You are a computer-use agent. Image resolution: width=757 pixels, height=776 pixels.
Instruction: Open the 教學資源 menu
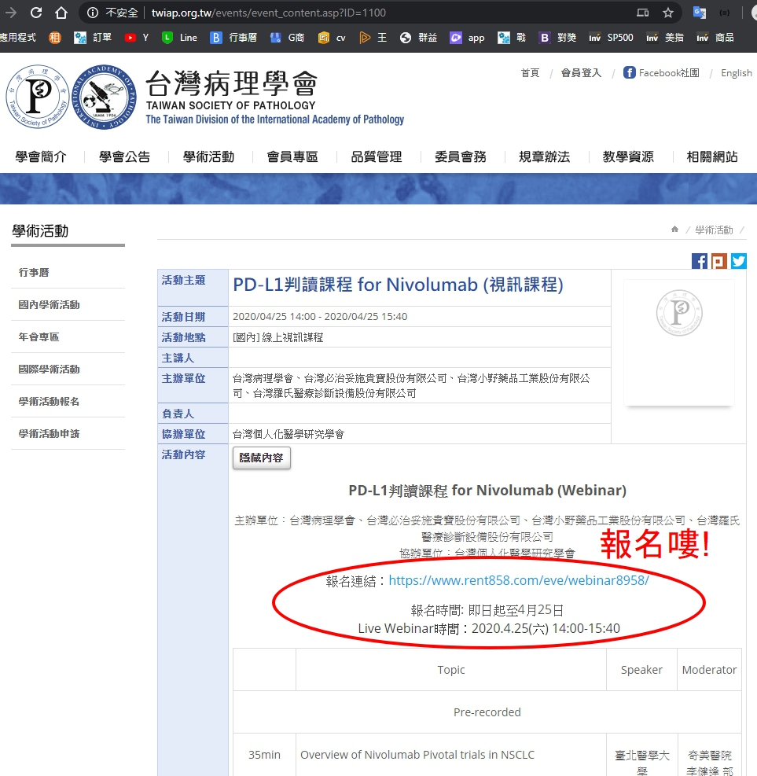[x=628, y=157]
